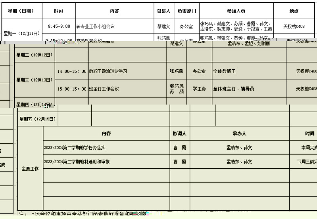Click the 参加人员 column header

click(x=236, y=11)
